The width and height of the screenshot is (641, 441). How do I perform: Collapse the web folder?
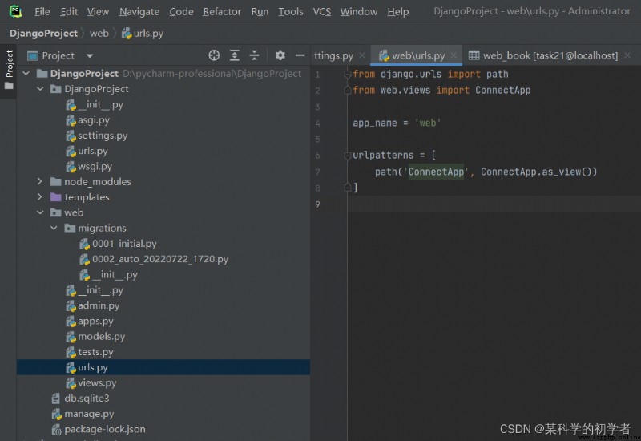coord(40,212)
